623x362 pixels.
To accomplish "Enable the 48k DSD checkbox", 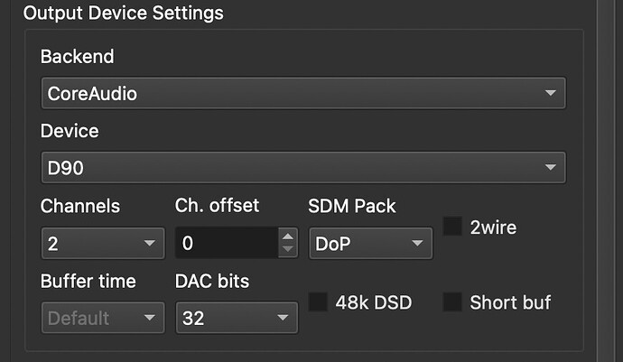I will click(x=318, y=302).
